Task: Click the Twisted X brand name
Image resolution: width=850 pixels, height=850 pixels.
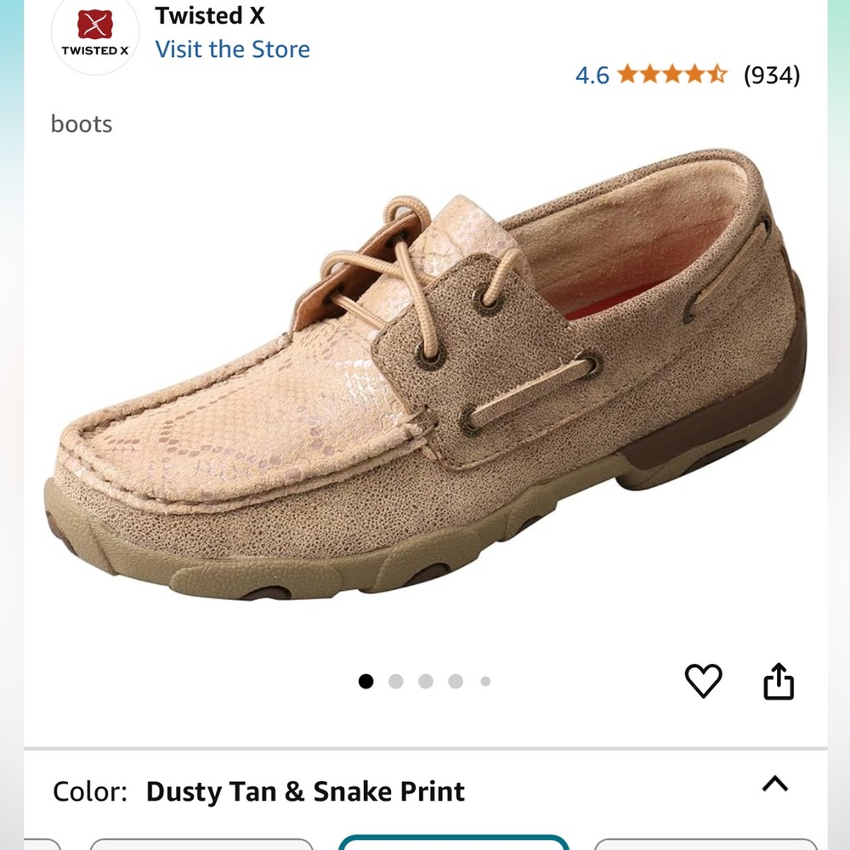Action: coord(209,15)
